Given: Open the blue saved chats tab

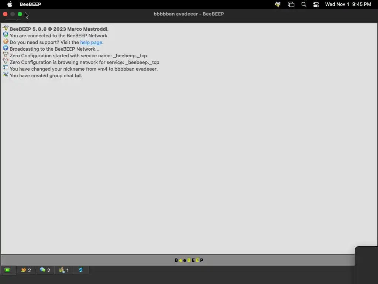Looking at the screenshot, I should 81,270.
